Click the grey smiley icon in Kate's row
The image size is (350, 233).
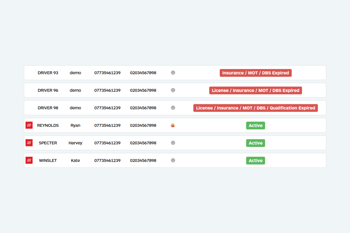tap(173, 161)
